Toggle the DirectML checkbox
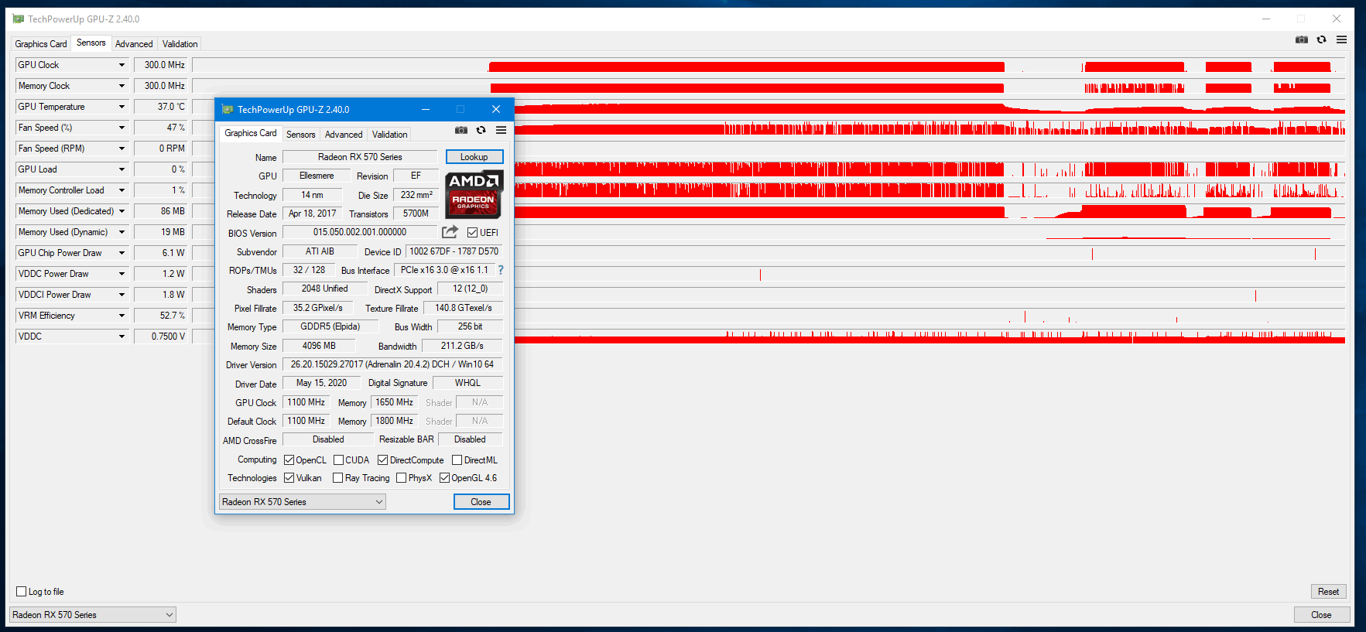This screenshot has height=632, width=1366. (x=457, y=459)
